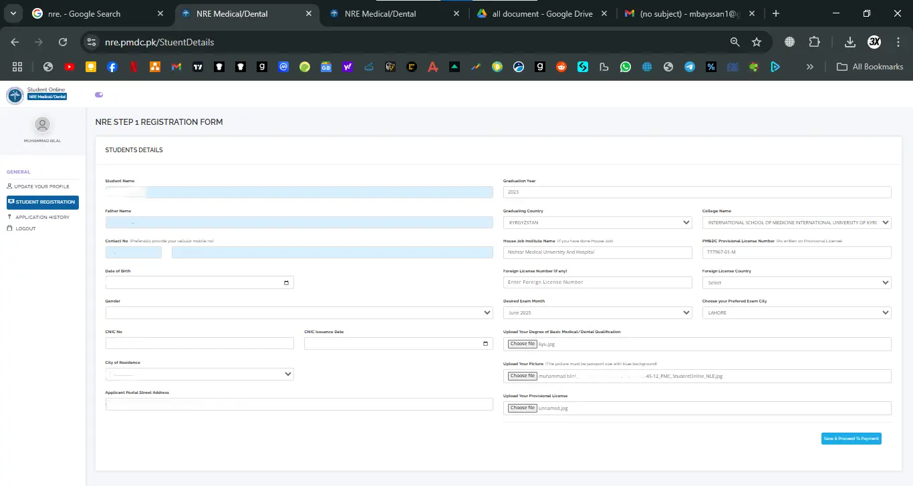Image resolution: width=913 pixels, height=486 pixels.
Task: Bookmark this page with the star icon
Action: pos(757,42)
